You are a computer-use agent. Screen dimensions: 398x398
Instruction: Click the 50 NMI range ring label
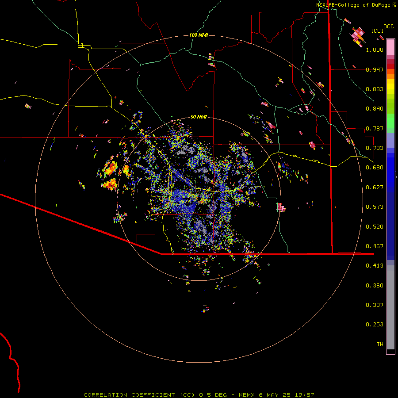click(x=199, y=117)
